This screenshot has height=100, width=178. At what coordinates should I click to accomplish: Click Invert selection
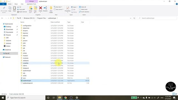tap(84, 12)
